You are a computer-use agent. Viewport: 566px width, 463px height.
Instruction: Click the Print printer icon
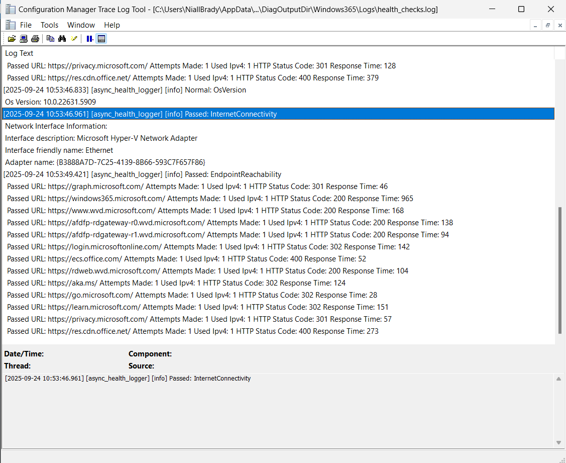coord(35,39)
